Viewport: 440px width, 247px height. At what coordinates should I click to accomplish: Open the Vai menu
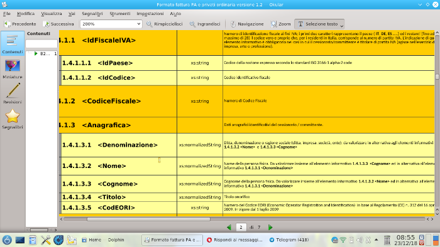[x=72, y=13]
